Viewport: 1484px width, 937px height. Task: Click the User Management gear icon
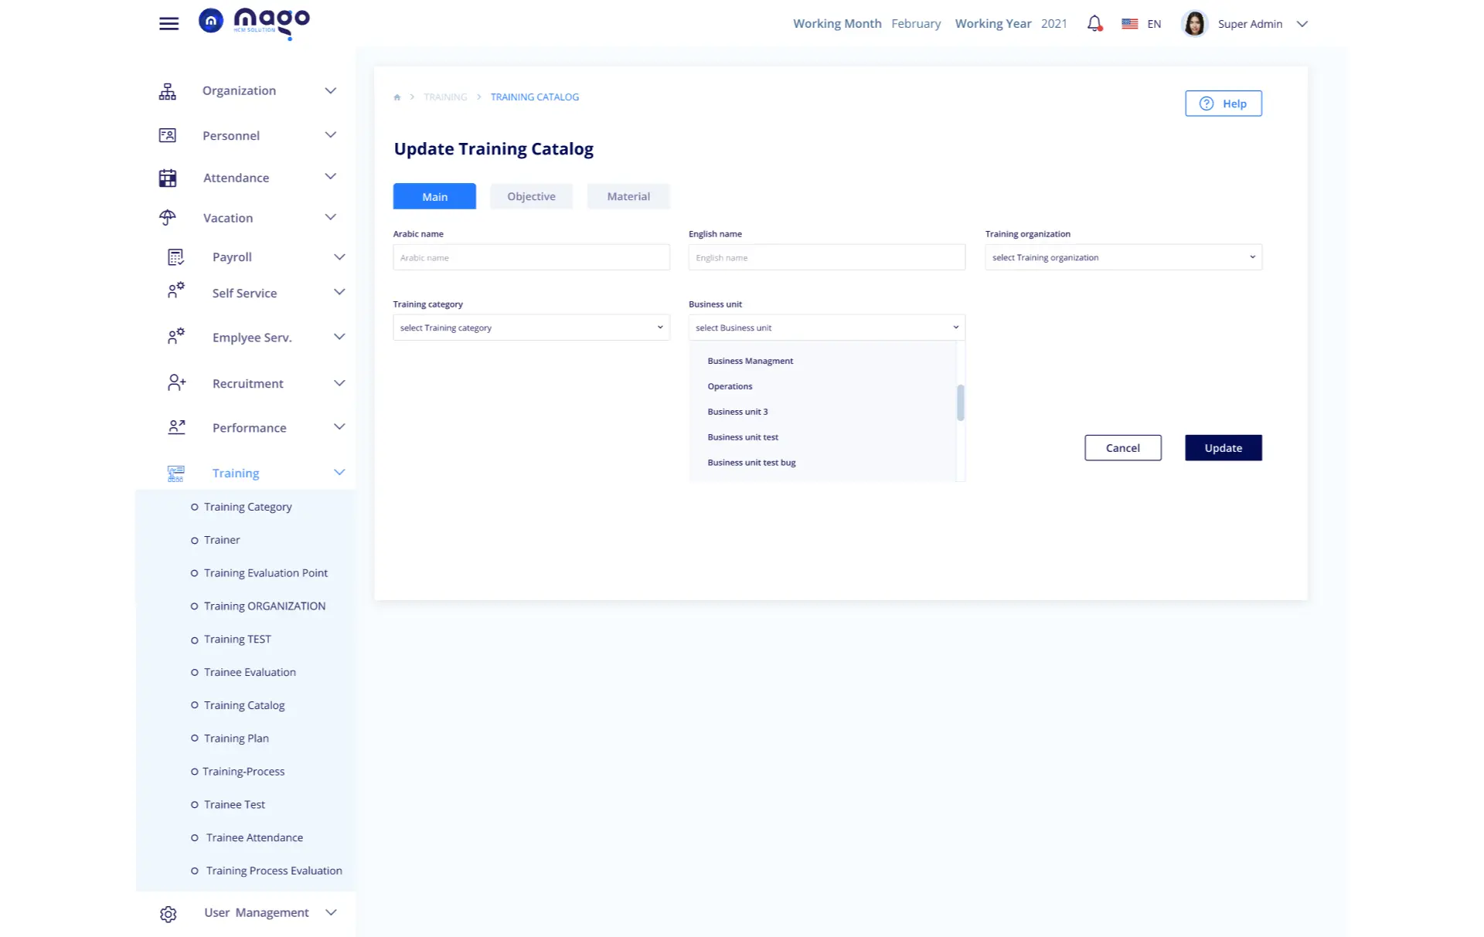168,914
